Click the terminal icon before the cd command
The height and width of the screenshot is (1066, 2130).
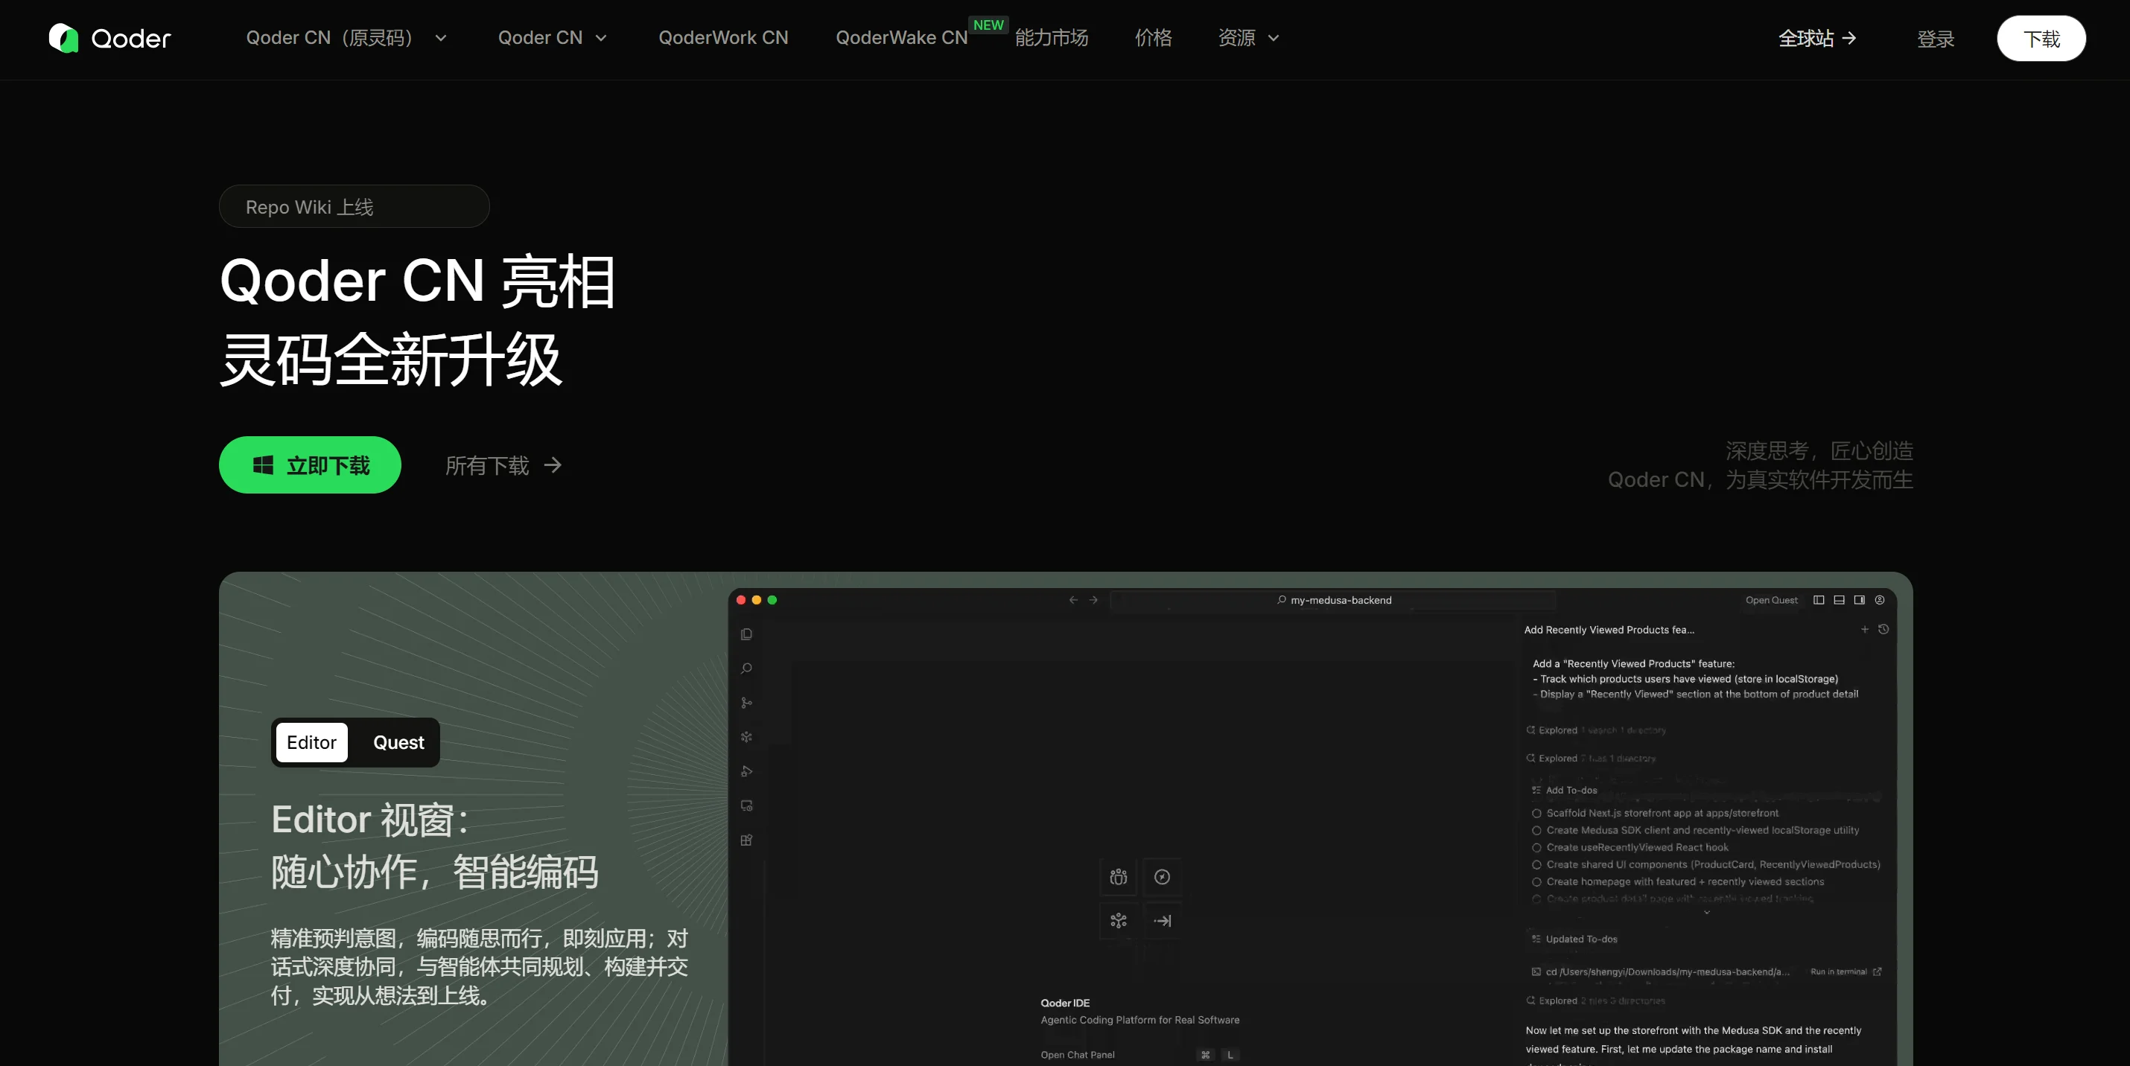click(x=1536, y=971)
